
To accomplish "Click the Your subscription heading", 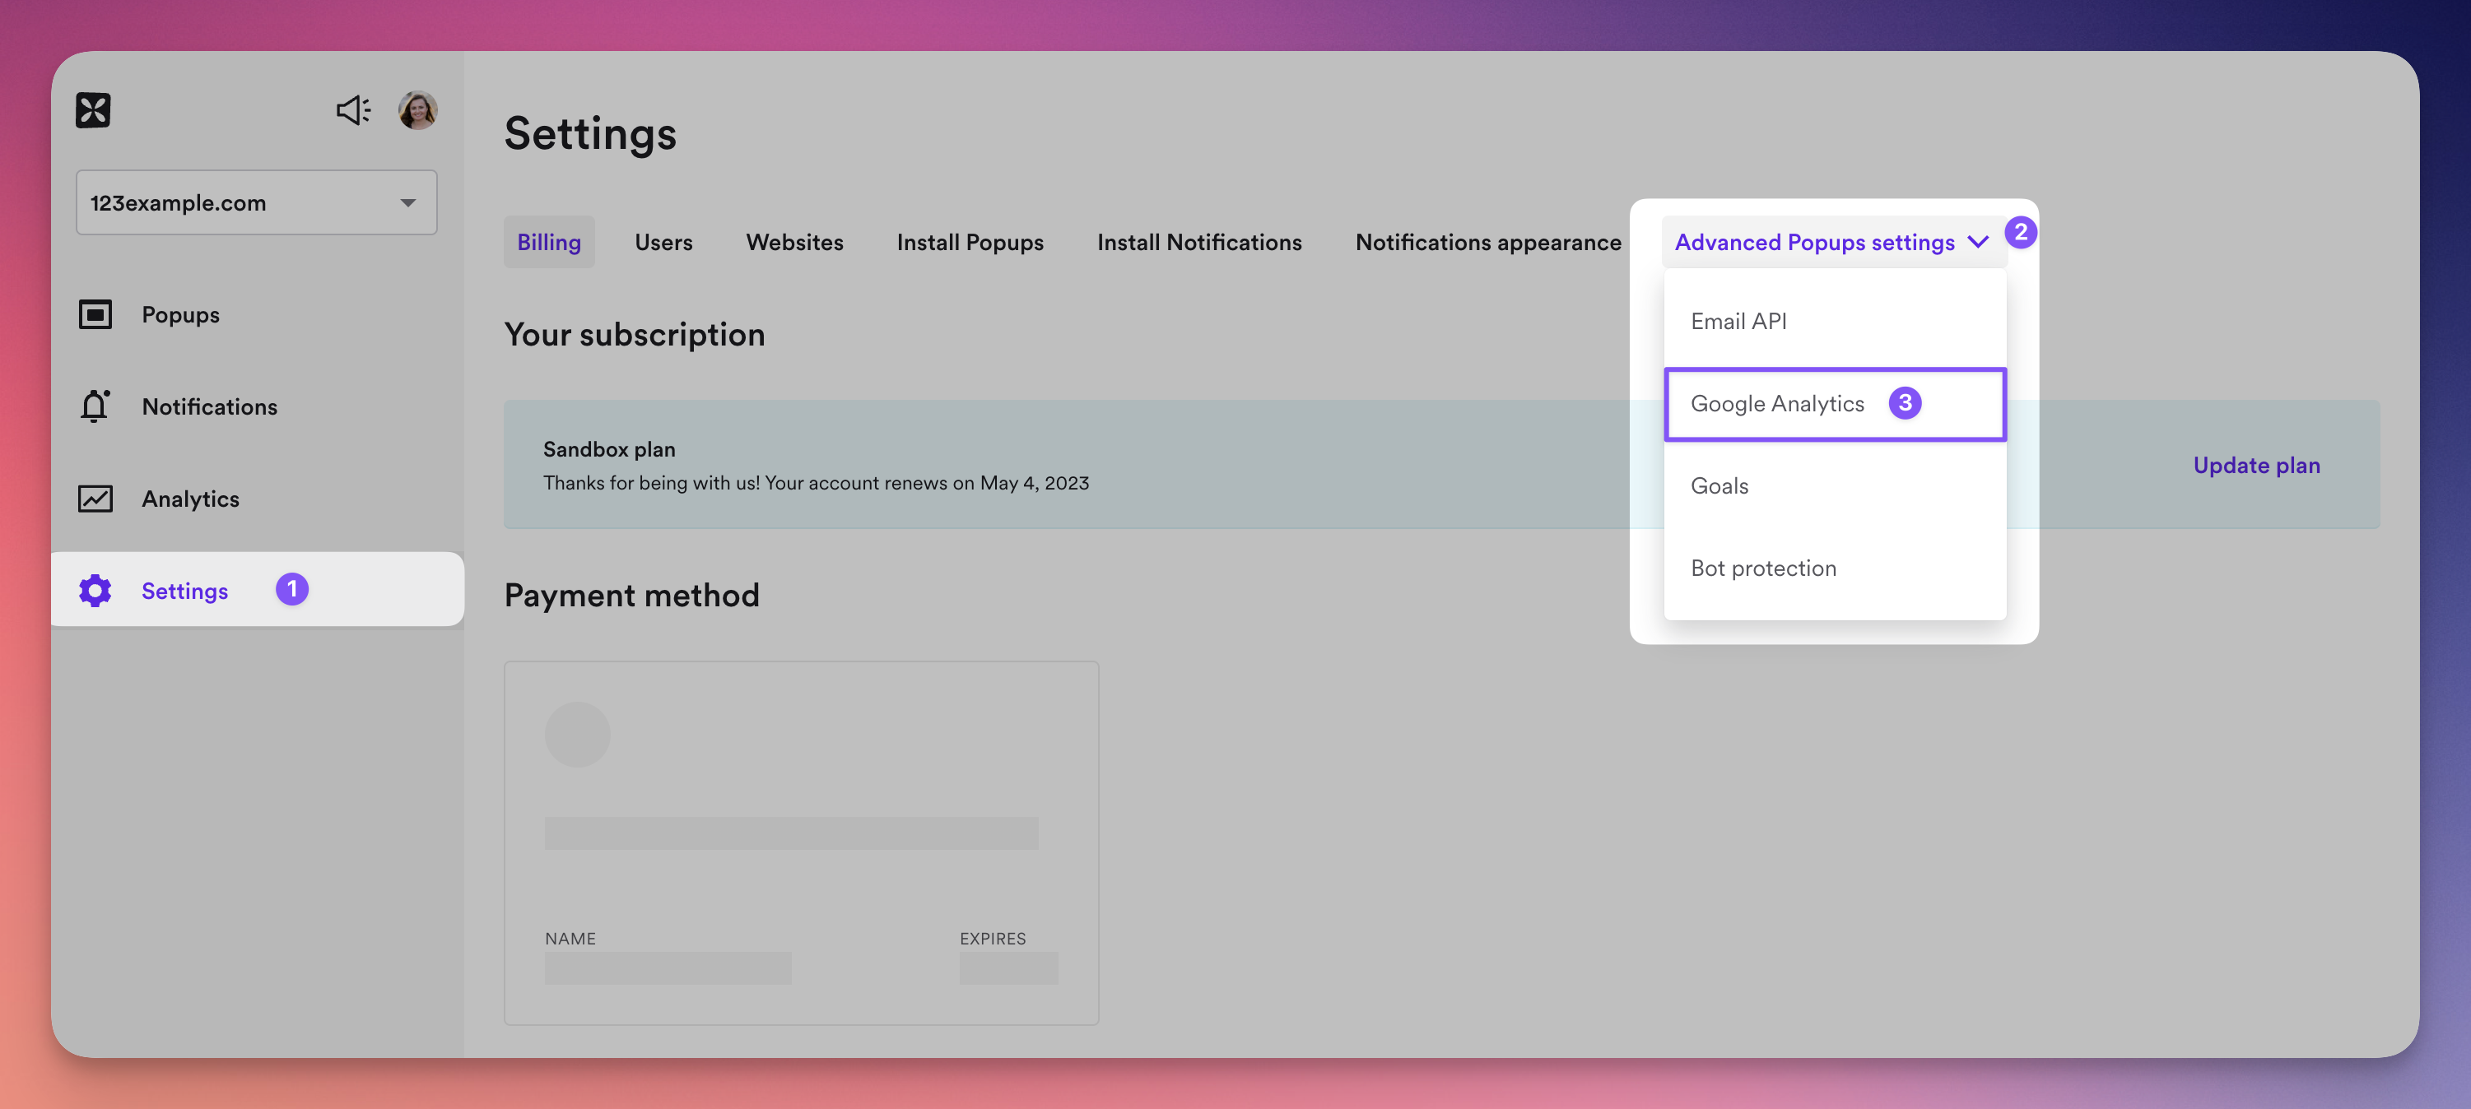I will pos(634,335).
